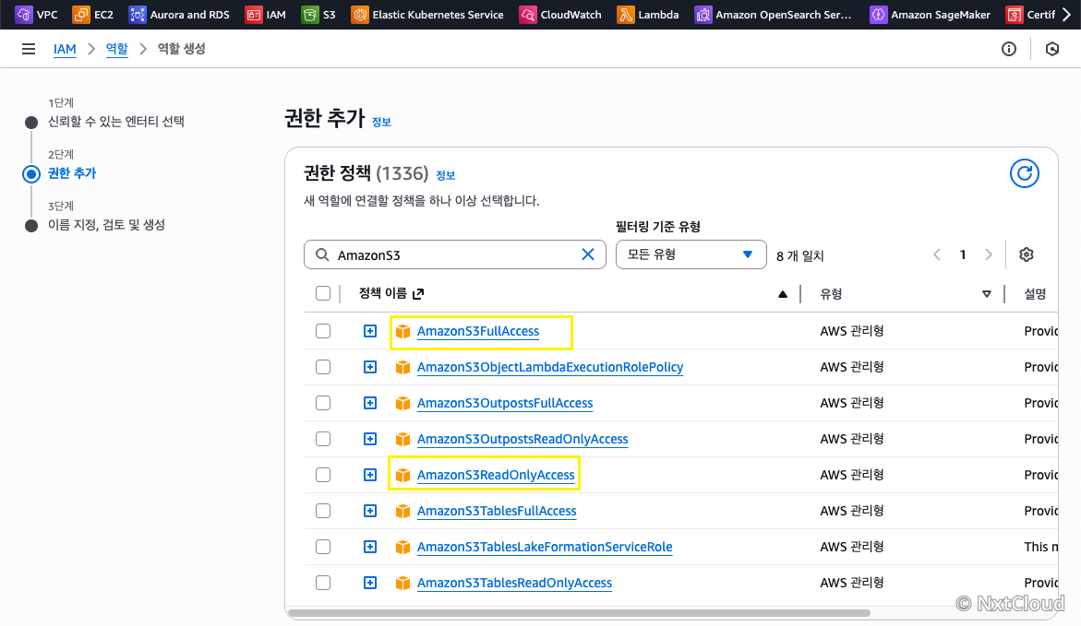Viewport: 1081px width, 626px height.
Task: Open AmazonS3OutpostsFullAccess policy link
Action: click(x=505, y=403)
